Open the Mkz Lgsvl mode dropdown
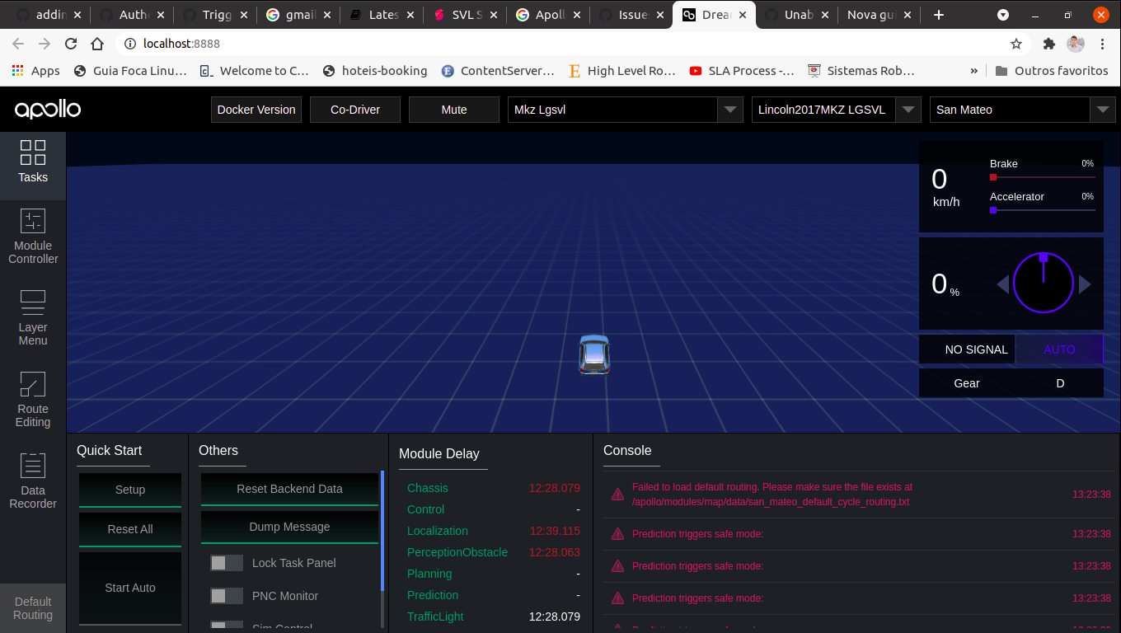The height and width of the screenshot is (633, 1121). click(x=730, y=109)
